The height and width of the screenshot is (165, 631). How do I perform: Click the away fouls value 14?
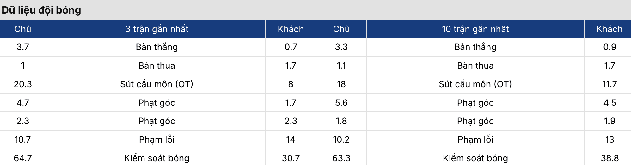click(x=291, y=139)
